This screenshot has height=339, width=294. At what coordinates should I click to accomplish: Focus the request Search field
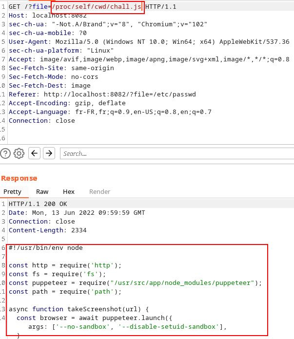177,153
